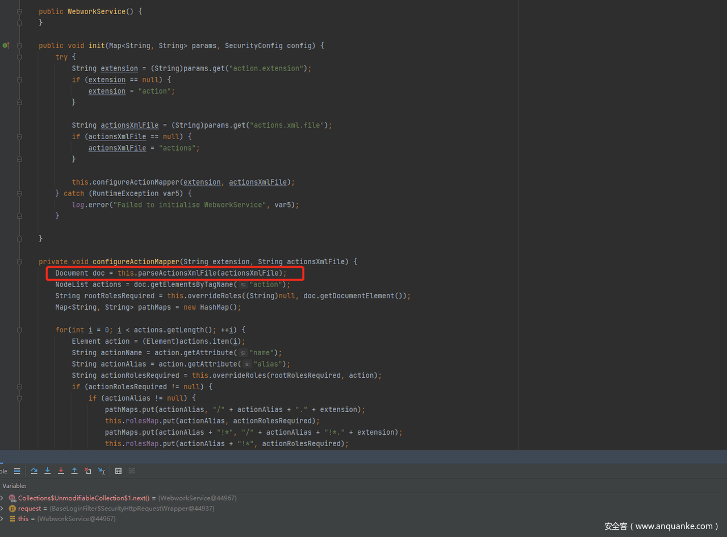727x537 pixels.
Task: Click the Run to Cursor icon
Action: click(x=101, y=471)
